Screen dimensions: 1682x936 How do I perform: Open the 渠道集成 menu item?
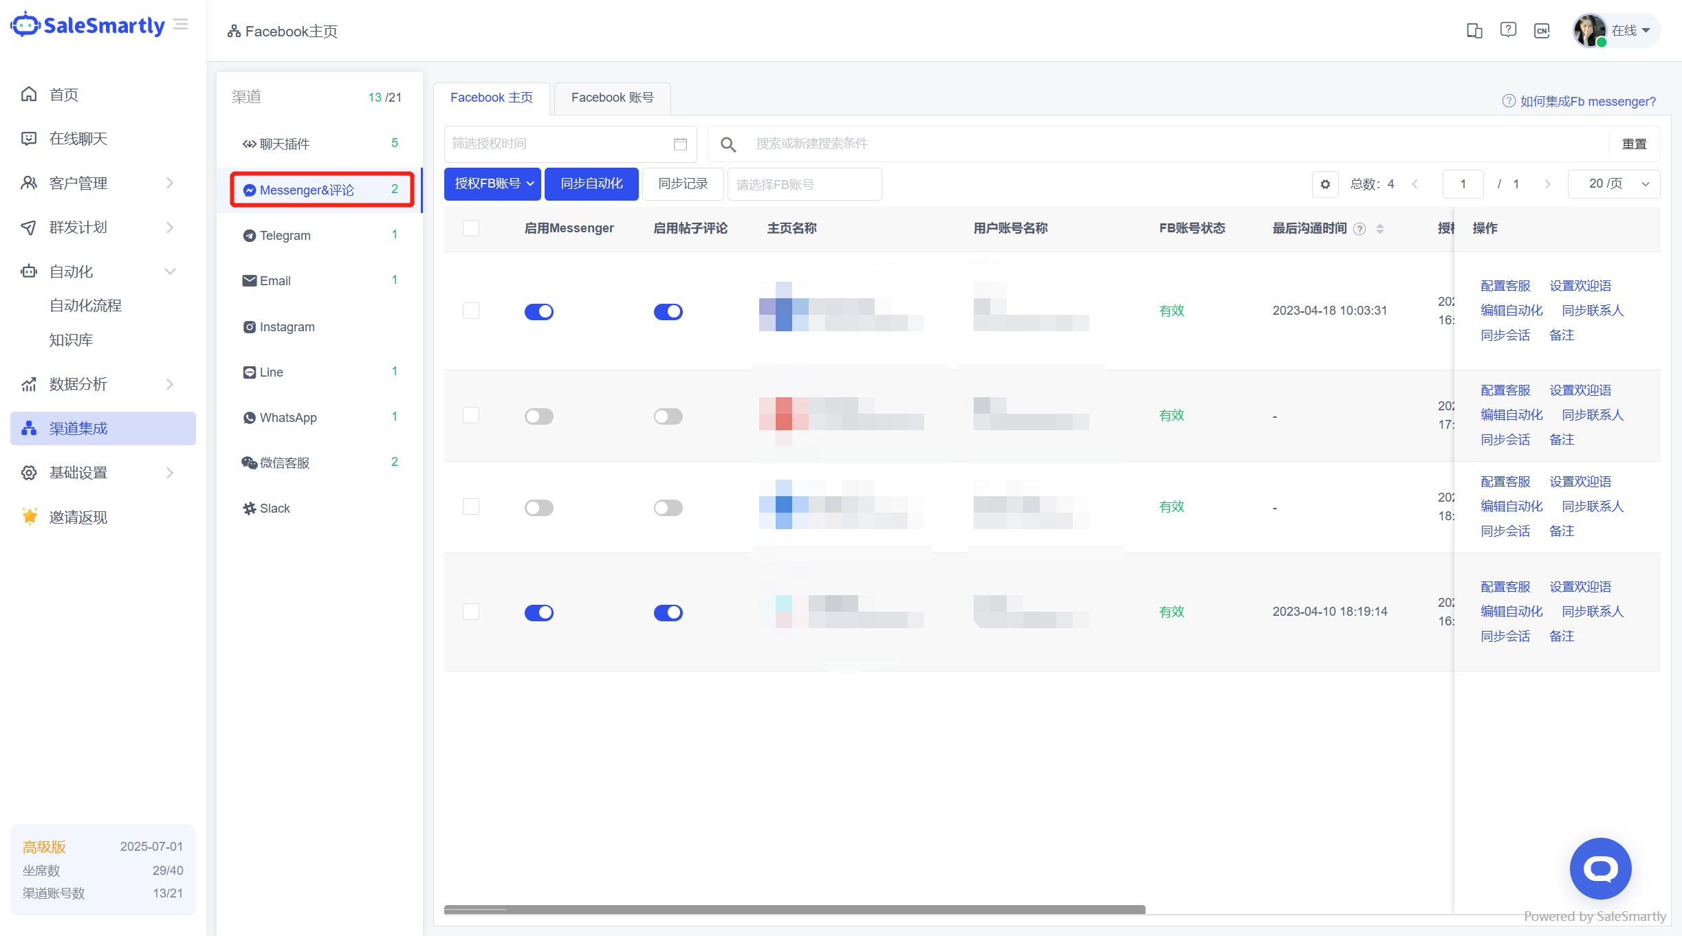tap(103, 429)
